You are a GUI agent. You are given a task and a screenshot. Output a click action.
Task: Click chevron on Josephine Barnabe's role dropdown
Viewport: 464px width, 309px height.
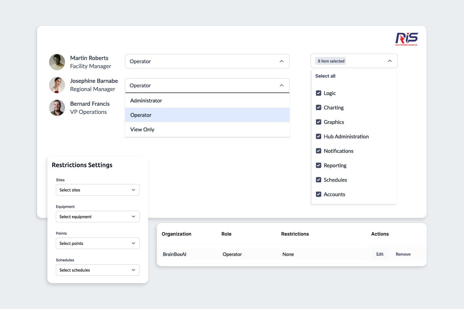pyautogui.click(x=281, y=85)
